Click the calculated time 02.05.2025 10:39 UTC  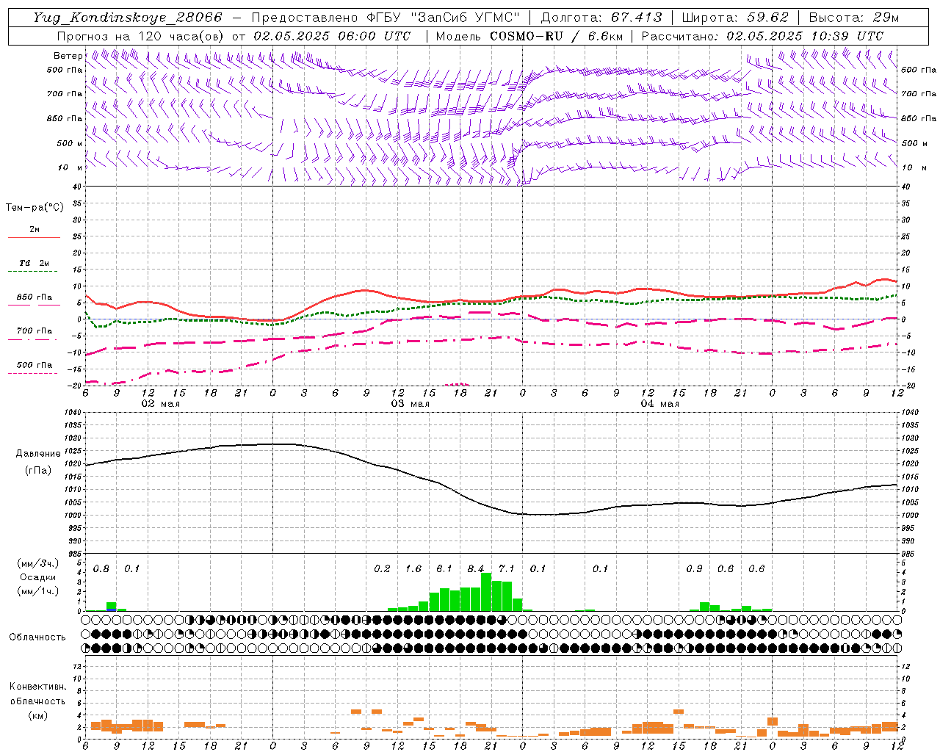[x=805, y=36]
